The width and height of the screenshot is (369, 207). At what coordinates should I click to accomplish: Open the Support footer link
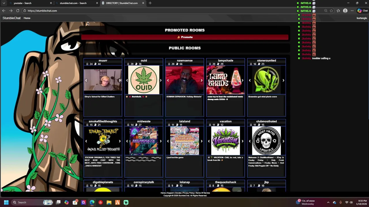(x=170, y=193)
